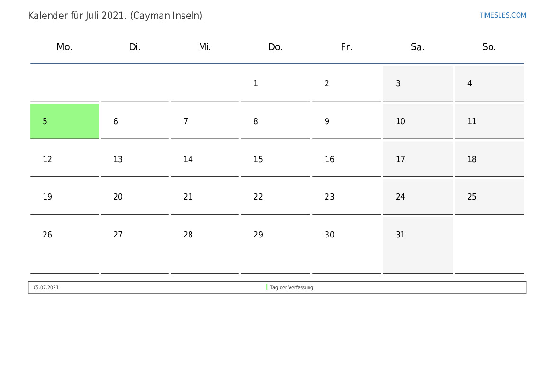Click Saturday the 10th cell

pyautogui.click(x=418, y=121)
